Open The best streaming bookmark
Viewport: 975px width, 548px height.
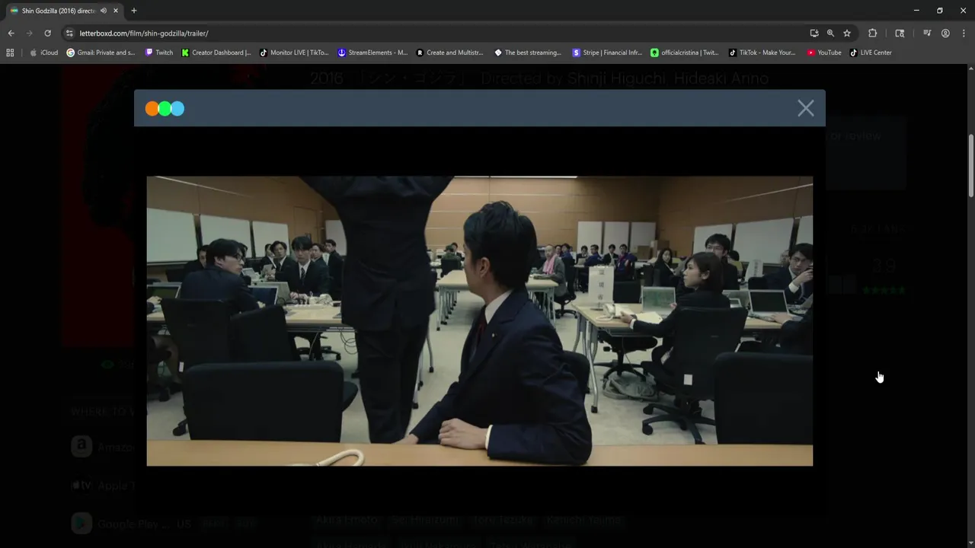pyautogui.click(x=528, y=53)
